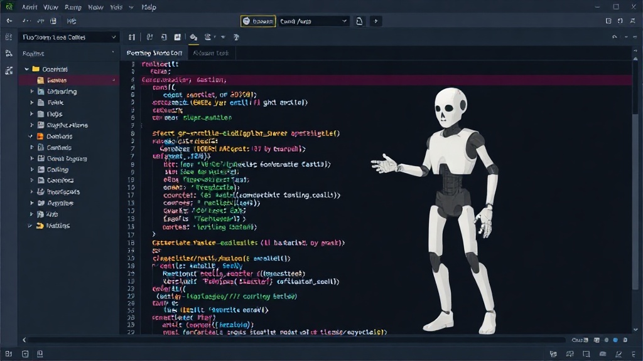This screenshot has height=361, width=643.
Task: Click the bookmark icon in bottom-left bar
Action: tap(40, 353)
